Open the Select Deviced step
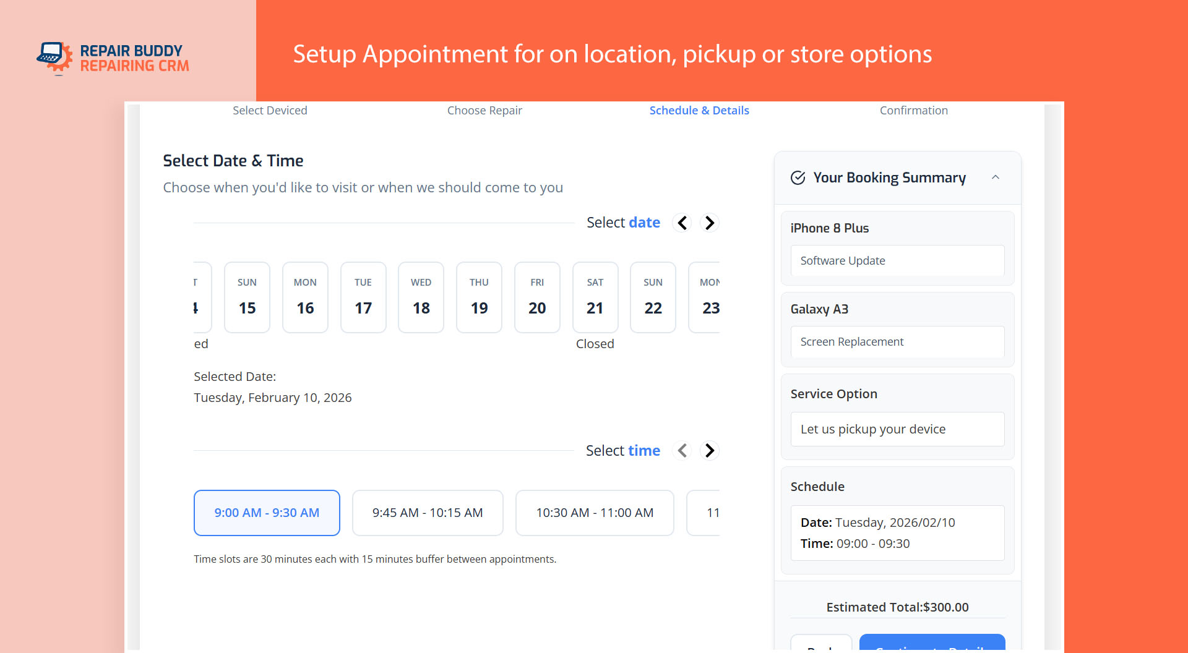Image resolution: width=1188 pixels, height=653 pixels. 270,111
